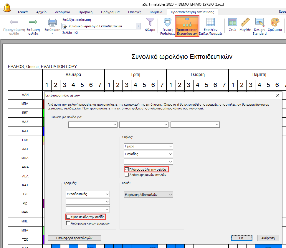Uncheck Πλάτος σε όλη την σελίδα
286x248 pixels.
pos(127,169)
